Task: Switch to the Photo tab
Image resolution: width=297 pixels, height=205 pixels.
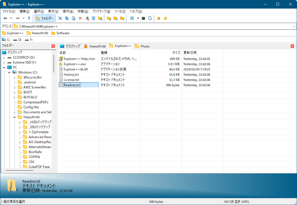Action: 142,46
